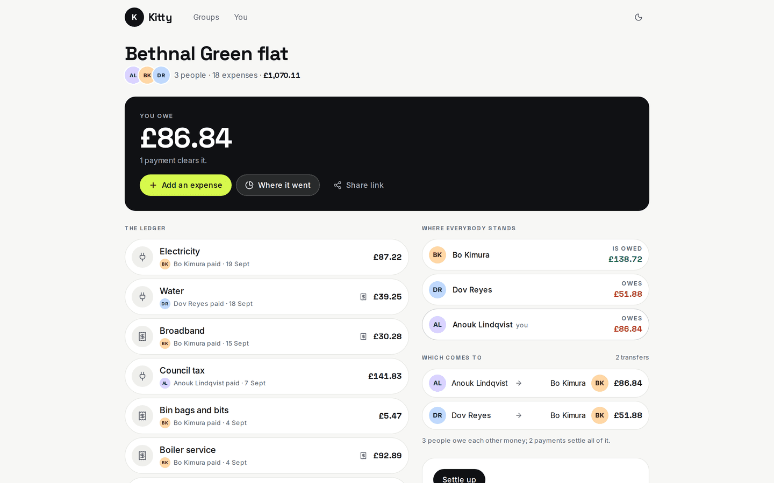Viewport: 774px width, 483px height.
Task: Click the 'Dov Reyes paid · 18 Sept' line
Action: point(213,304)
